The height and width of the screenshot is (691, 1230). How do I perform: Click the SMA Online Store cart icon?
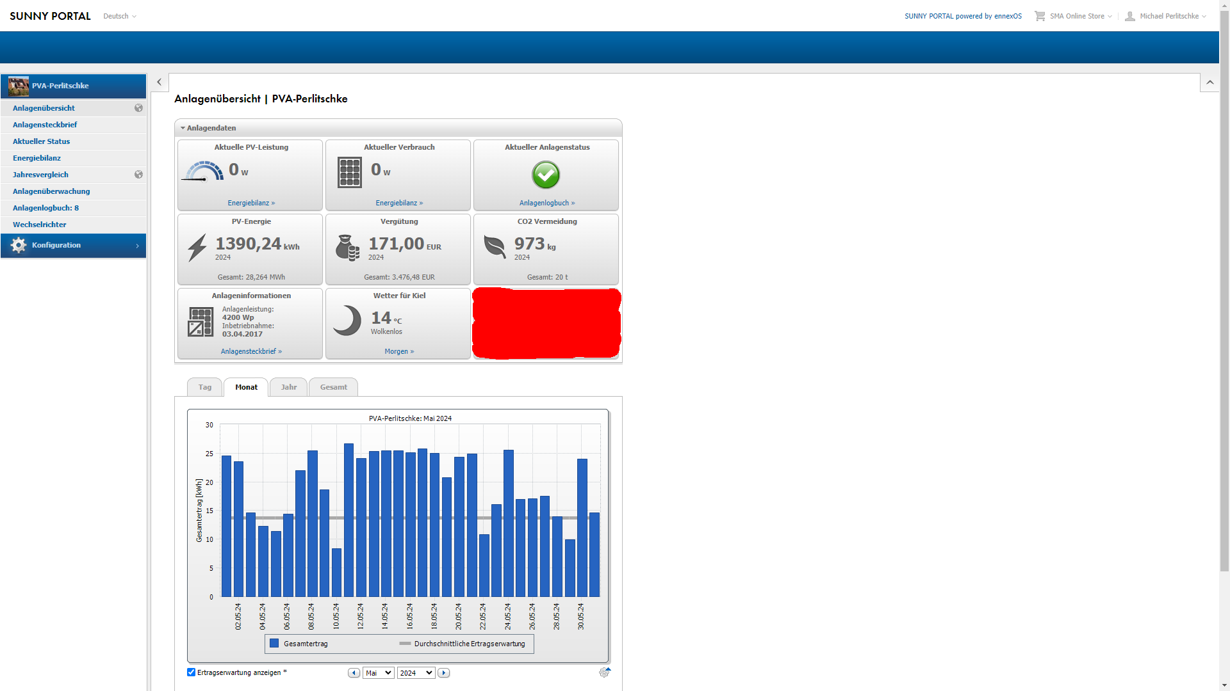pyautogui.click(x=1039, y=16)
